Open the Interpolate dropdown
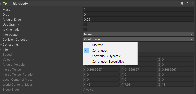This screenshot has width=196, height=94. 139,34
